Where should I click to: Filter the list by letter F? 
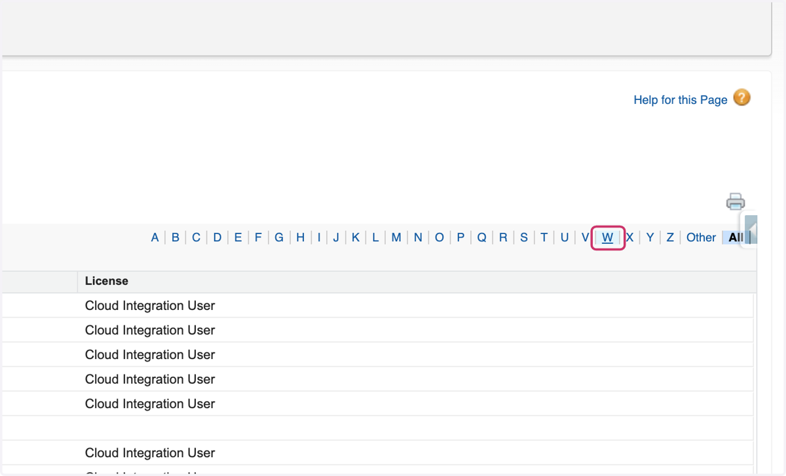pos(258,237)
